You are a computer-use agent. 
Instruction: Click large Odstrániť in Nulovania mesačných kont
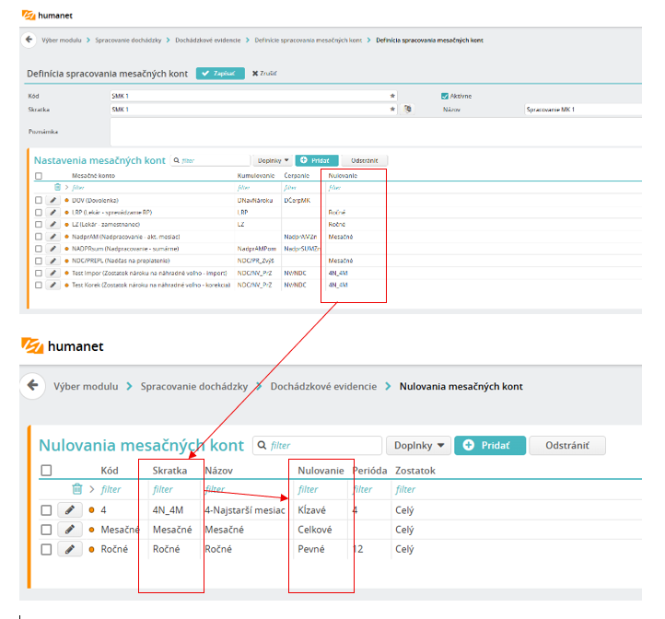567,445
